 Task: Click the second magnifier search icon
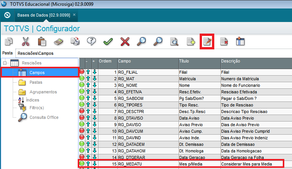coord(158,41)
